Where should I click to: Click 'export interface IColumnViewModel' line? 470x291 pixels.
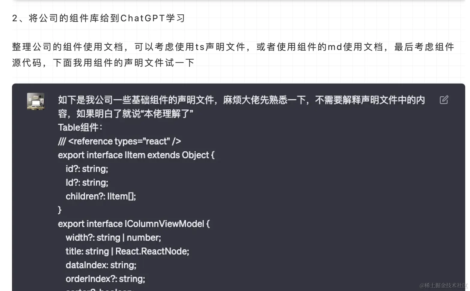point(134,224)
